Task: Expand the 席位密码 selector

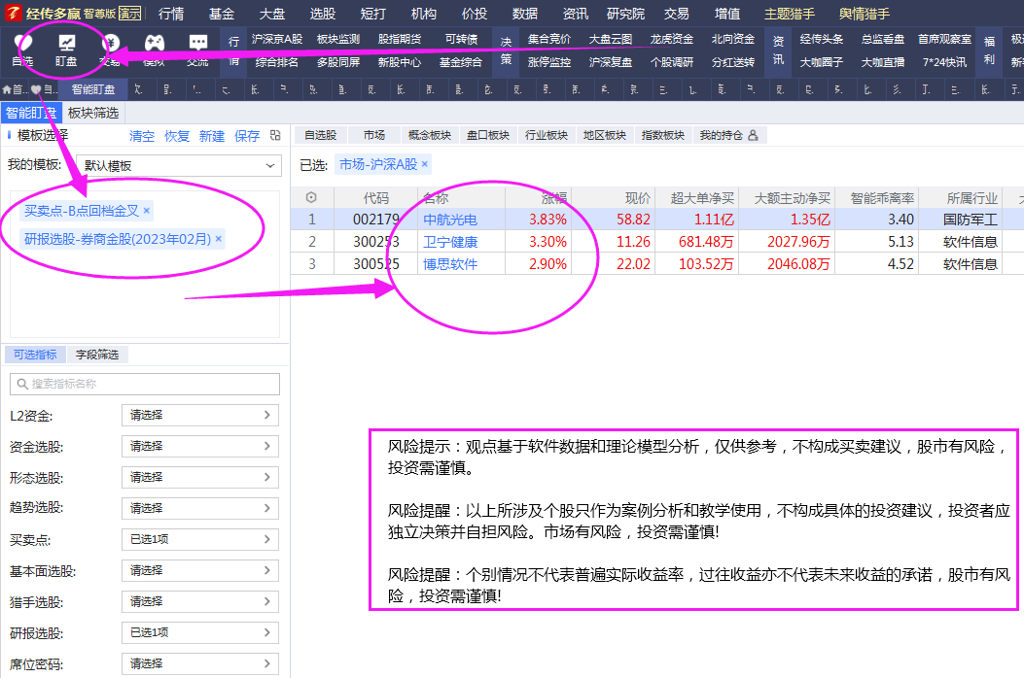Action: click(x=199, y=663)
